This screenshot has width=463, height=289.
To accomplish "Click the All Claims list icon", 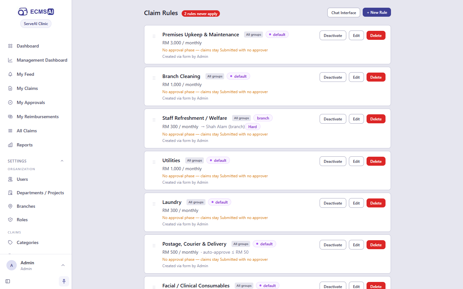I will point(10,131).
